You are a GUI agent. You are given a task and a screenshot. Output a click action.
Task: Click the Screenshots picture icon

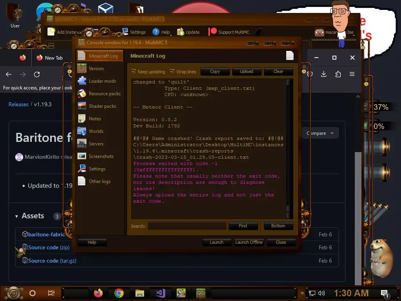pyautogui.click(x=81, y=156)
